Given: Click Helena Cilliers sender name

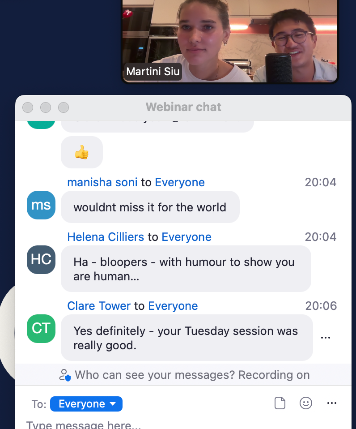Looking at the screenshot, I should pyautogui.click(x=106, y=237).
